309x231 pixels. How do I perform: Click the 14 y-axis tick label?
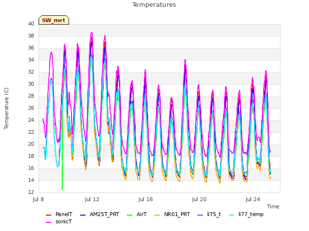click(31, 180)
